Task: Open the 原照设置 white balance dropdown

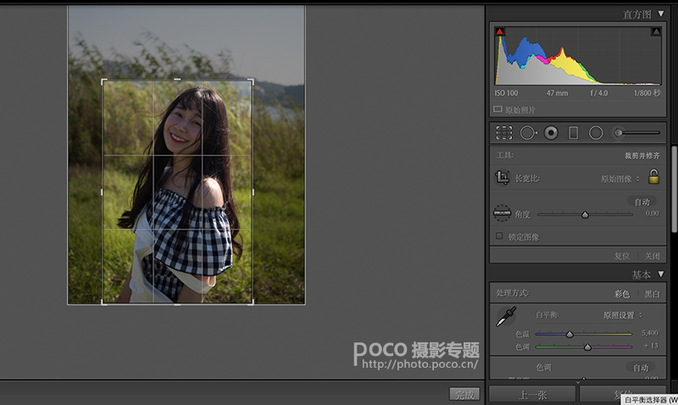Action: [x=623, y=315]
